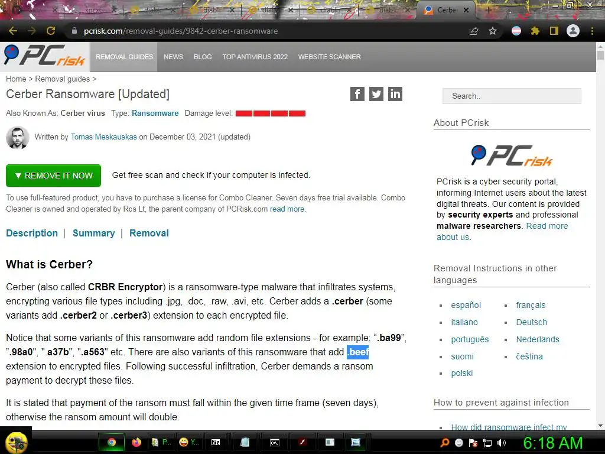The image size is (605, 454).
Task: Switch instructions to polski
Action: click(462, 374)
